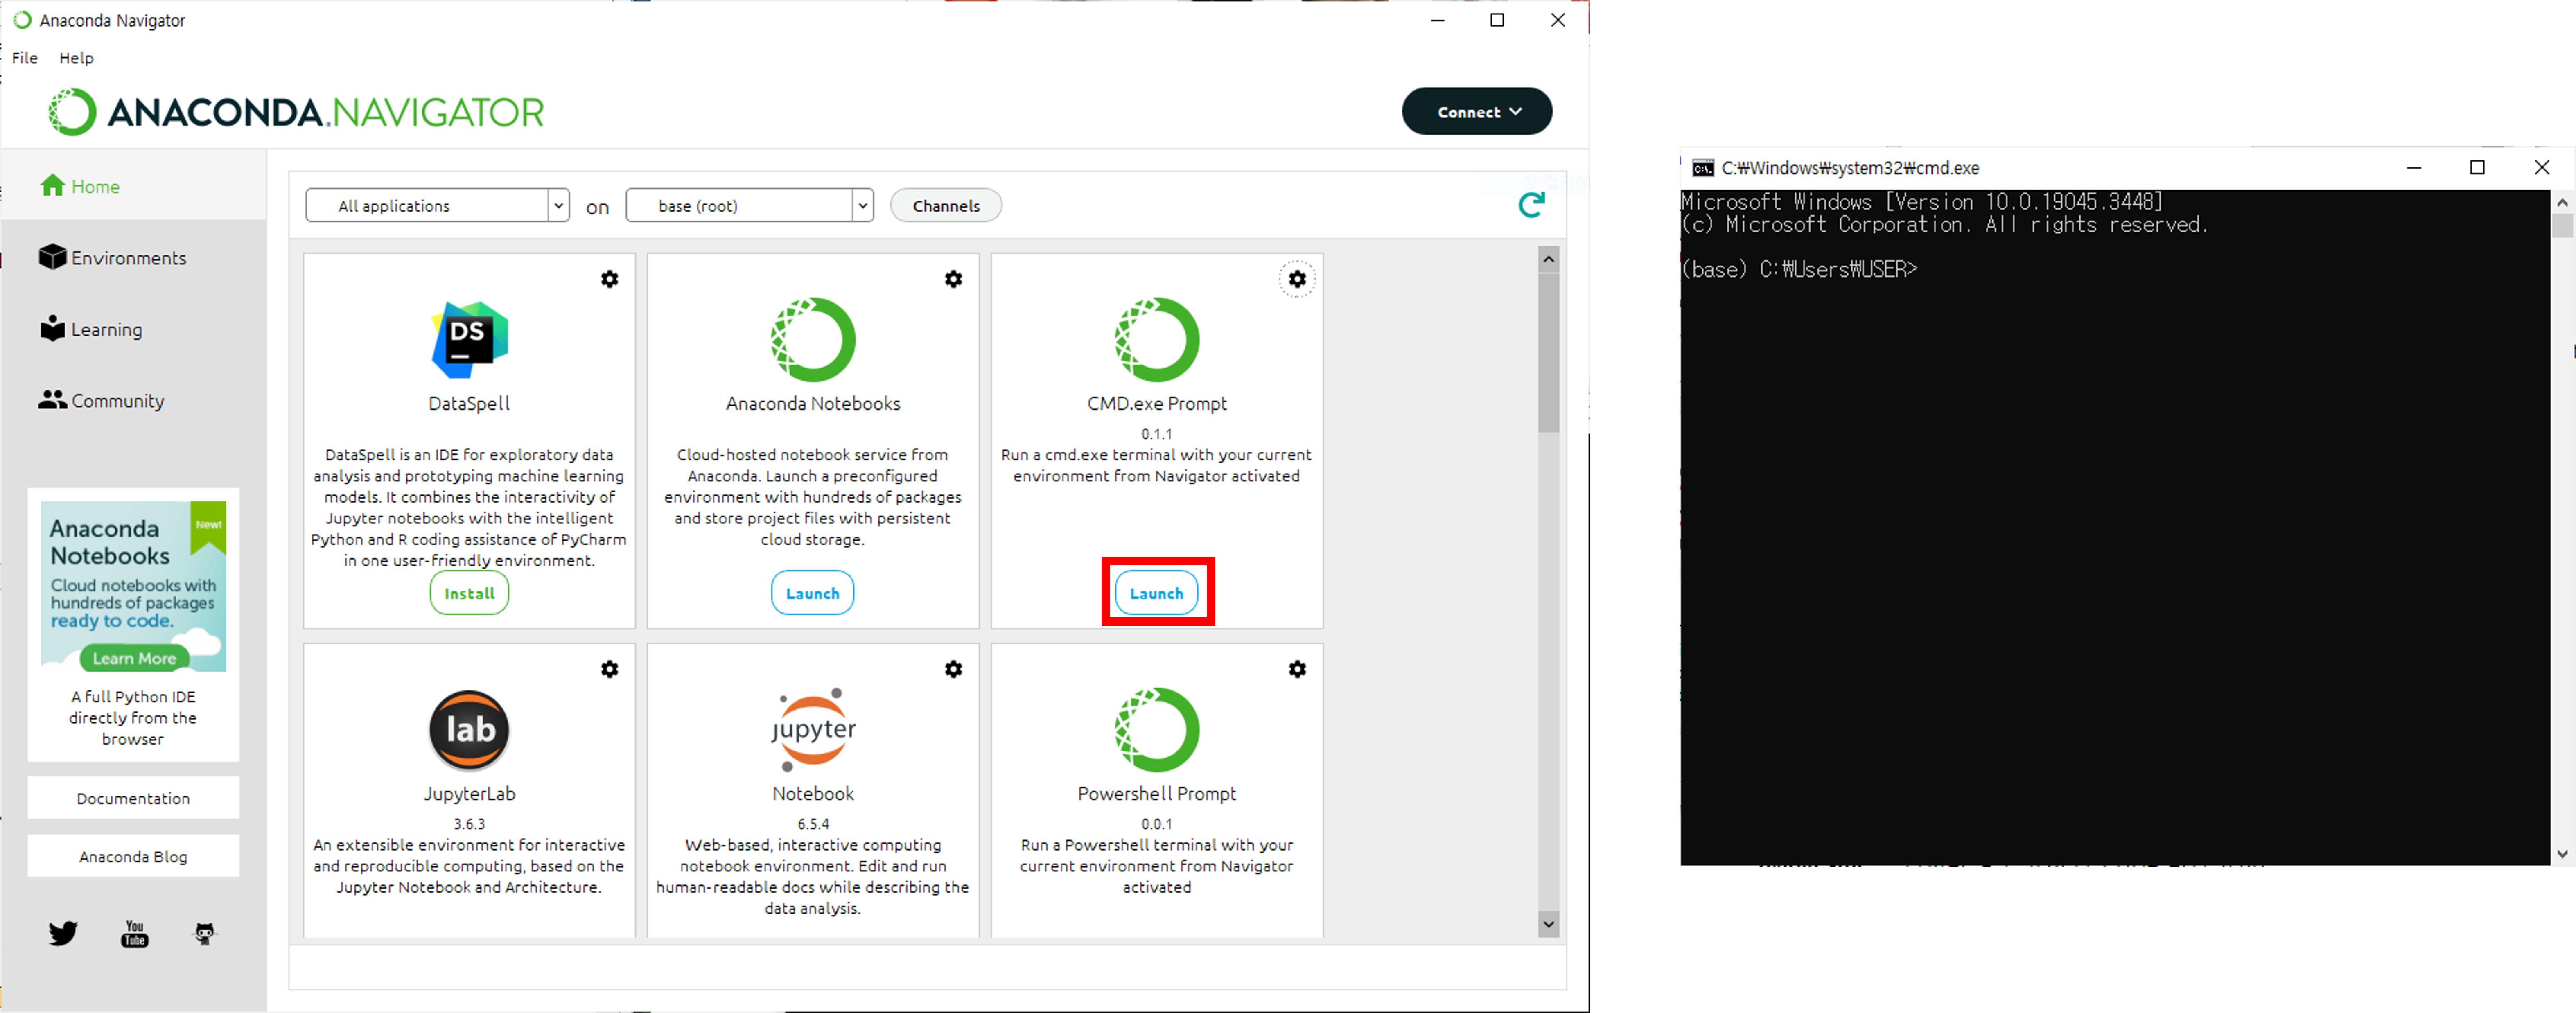Click the CMD.exe Prompt ring icon
The image size is (2576, 1013).
[1157, 340]
